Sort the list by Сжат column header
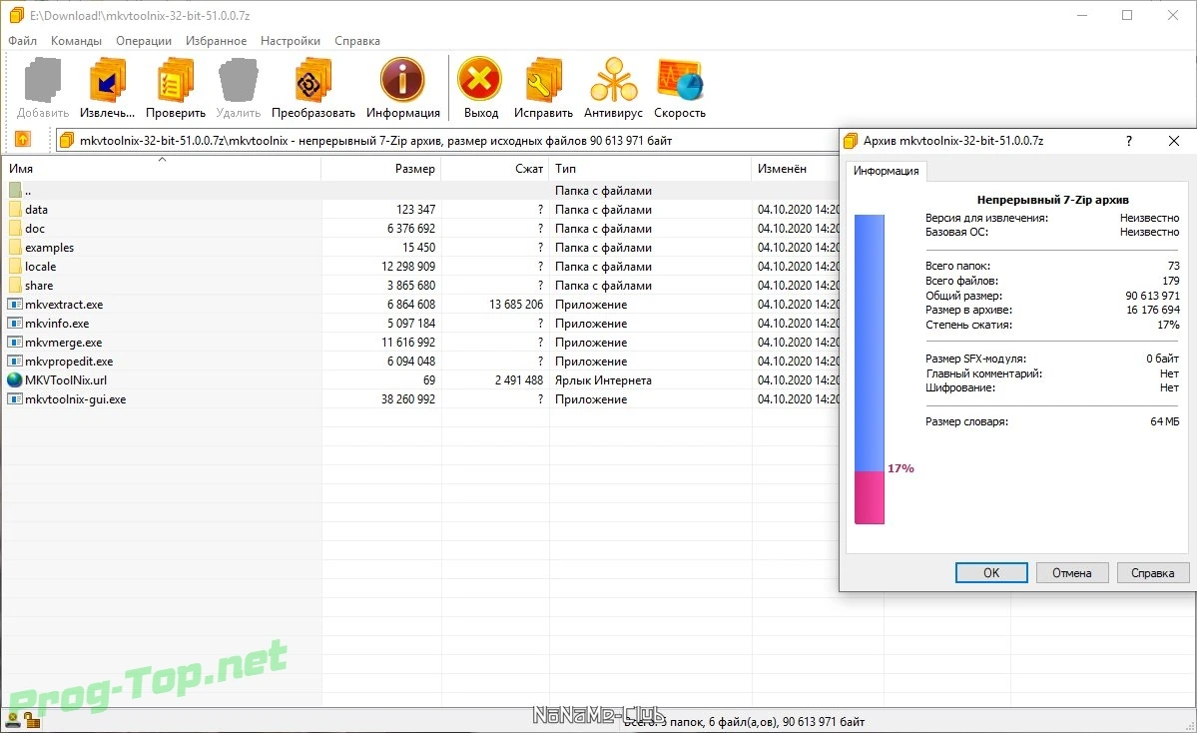Viewport: 1197px width, 733px height. 495,168
